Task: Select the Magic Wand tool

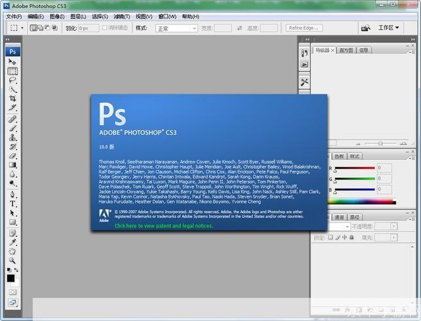Action: coord(12,89)
